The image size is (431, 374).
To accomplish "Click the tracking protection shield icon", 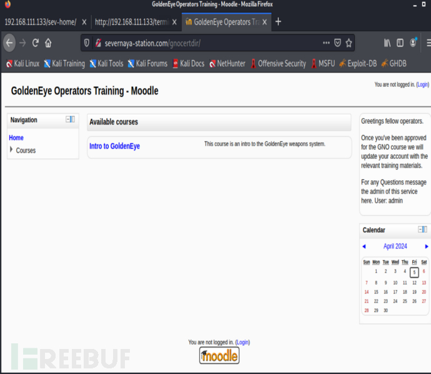I will click(x=87, y=43).
